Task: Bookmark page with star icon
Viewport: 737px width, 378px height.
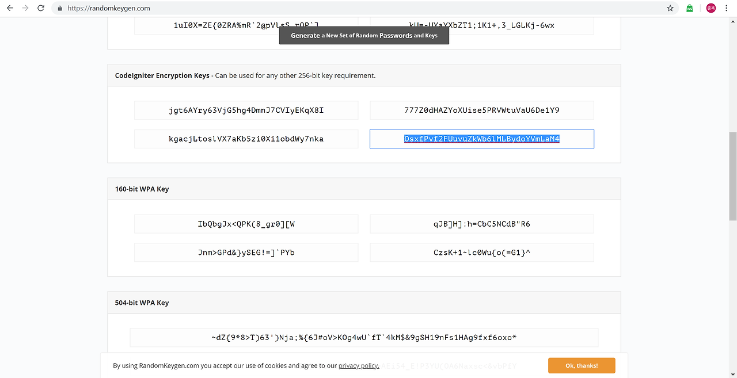Action: pyautogui.click(x=670, y=9)
